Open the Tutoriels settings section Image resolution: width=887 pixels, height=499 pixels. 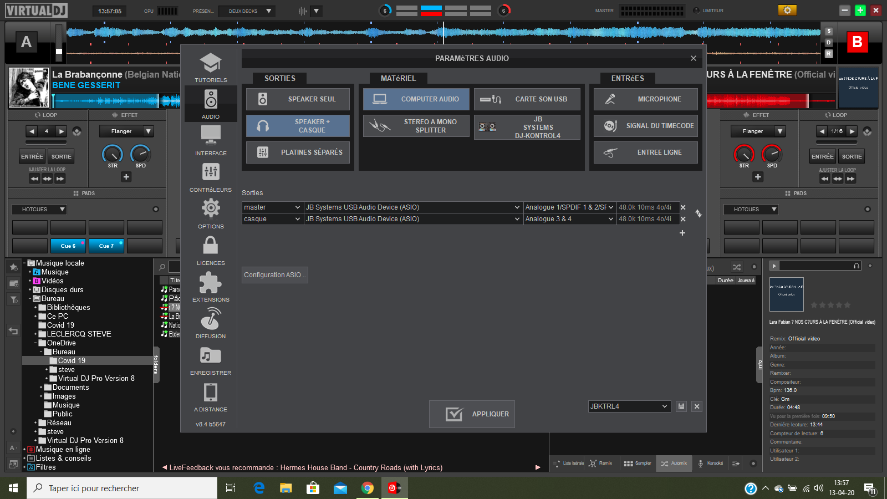(x=211, y=68)
